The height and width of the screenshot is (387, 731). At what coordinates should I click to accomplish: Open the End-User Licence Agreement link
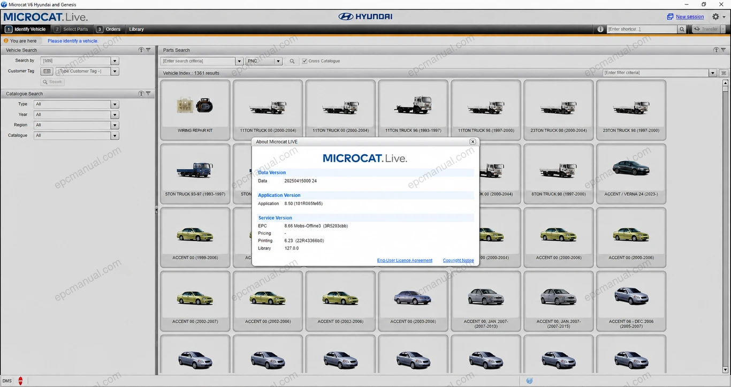tap(405, 261)
